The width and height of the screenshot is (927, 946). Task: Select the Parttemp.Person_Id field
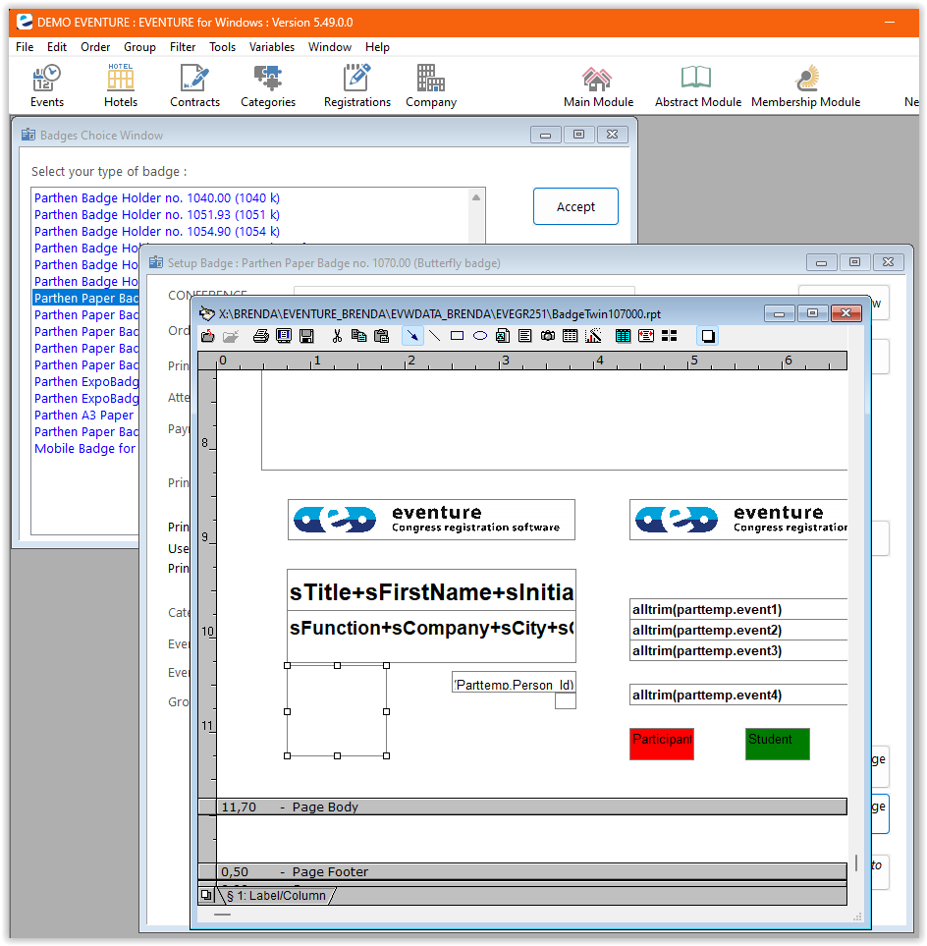coord(514,683)
